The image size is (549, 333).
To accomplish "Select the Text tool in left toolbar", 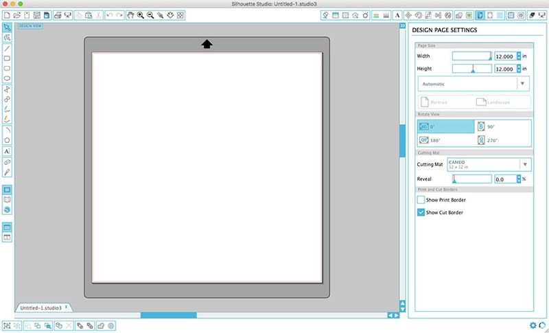I will coord(7,151).
